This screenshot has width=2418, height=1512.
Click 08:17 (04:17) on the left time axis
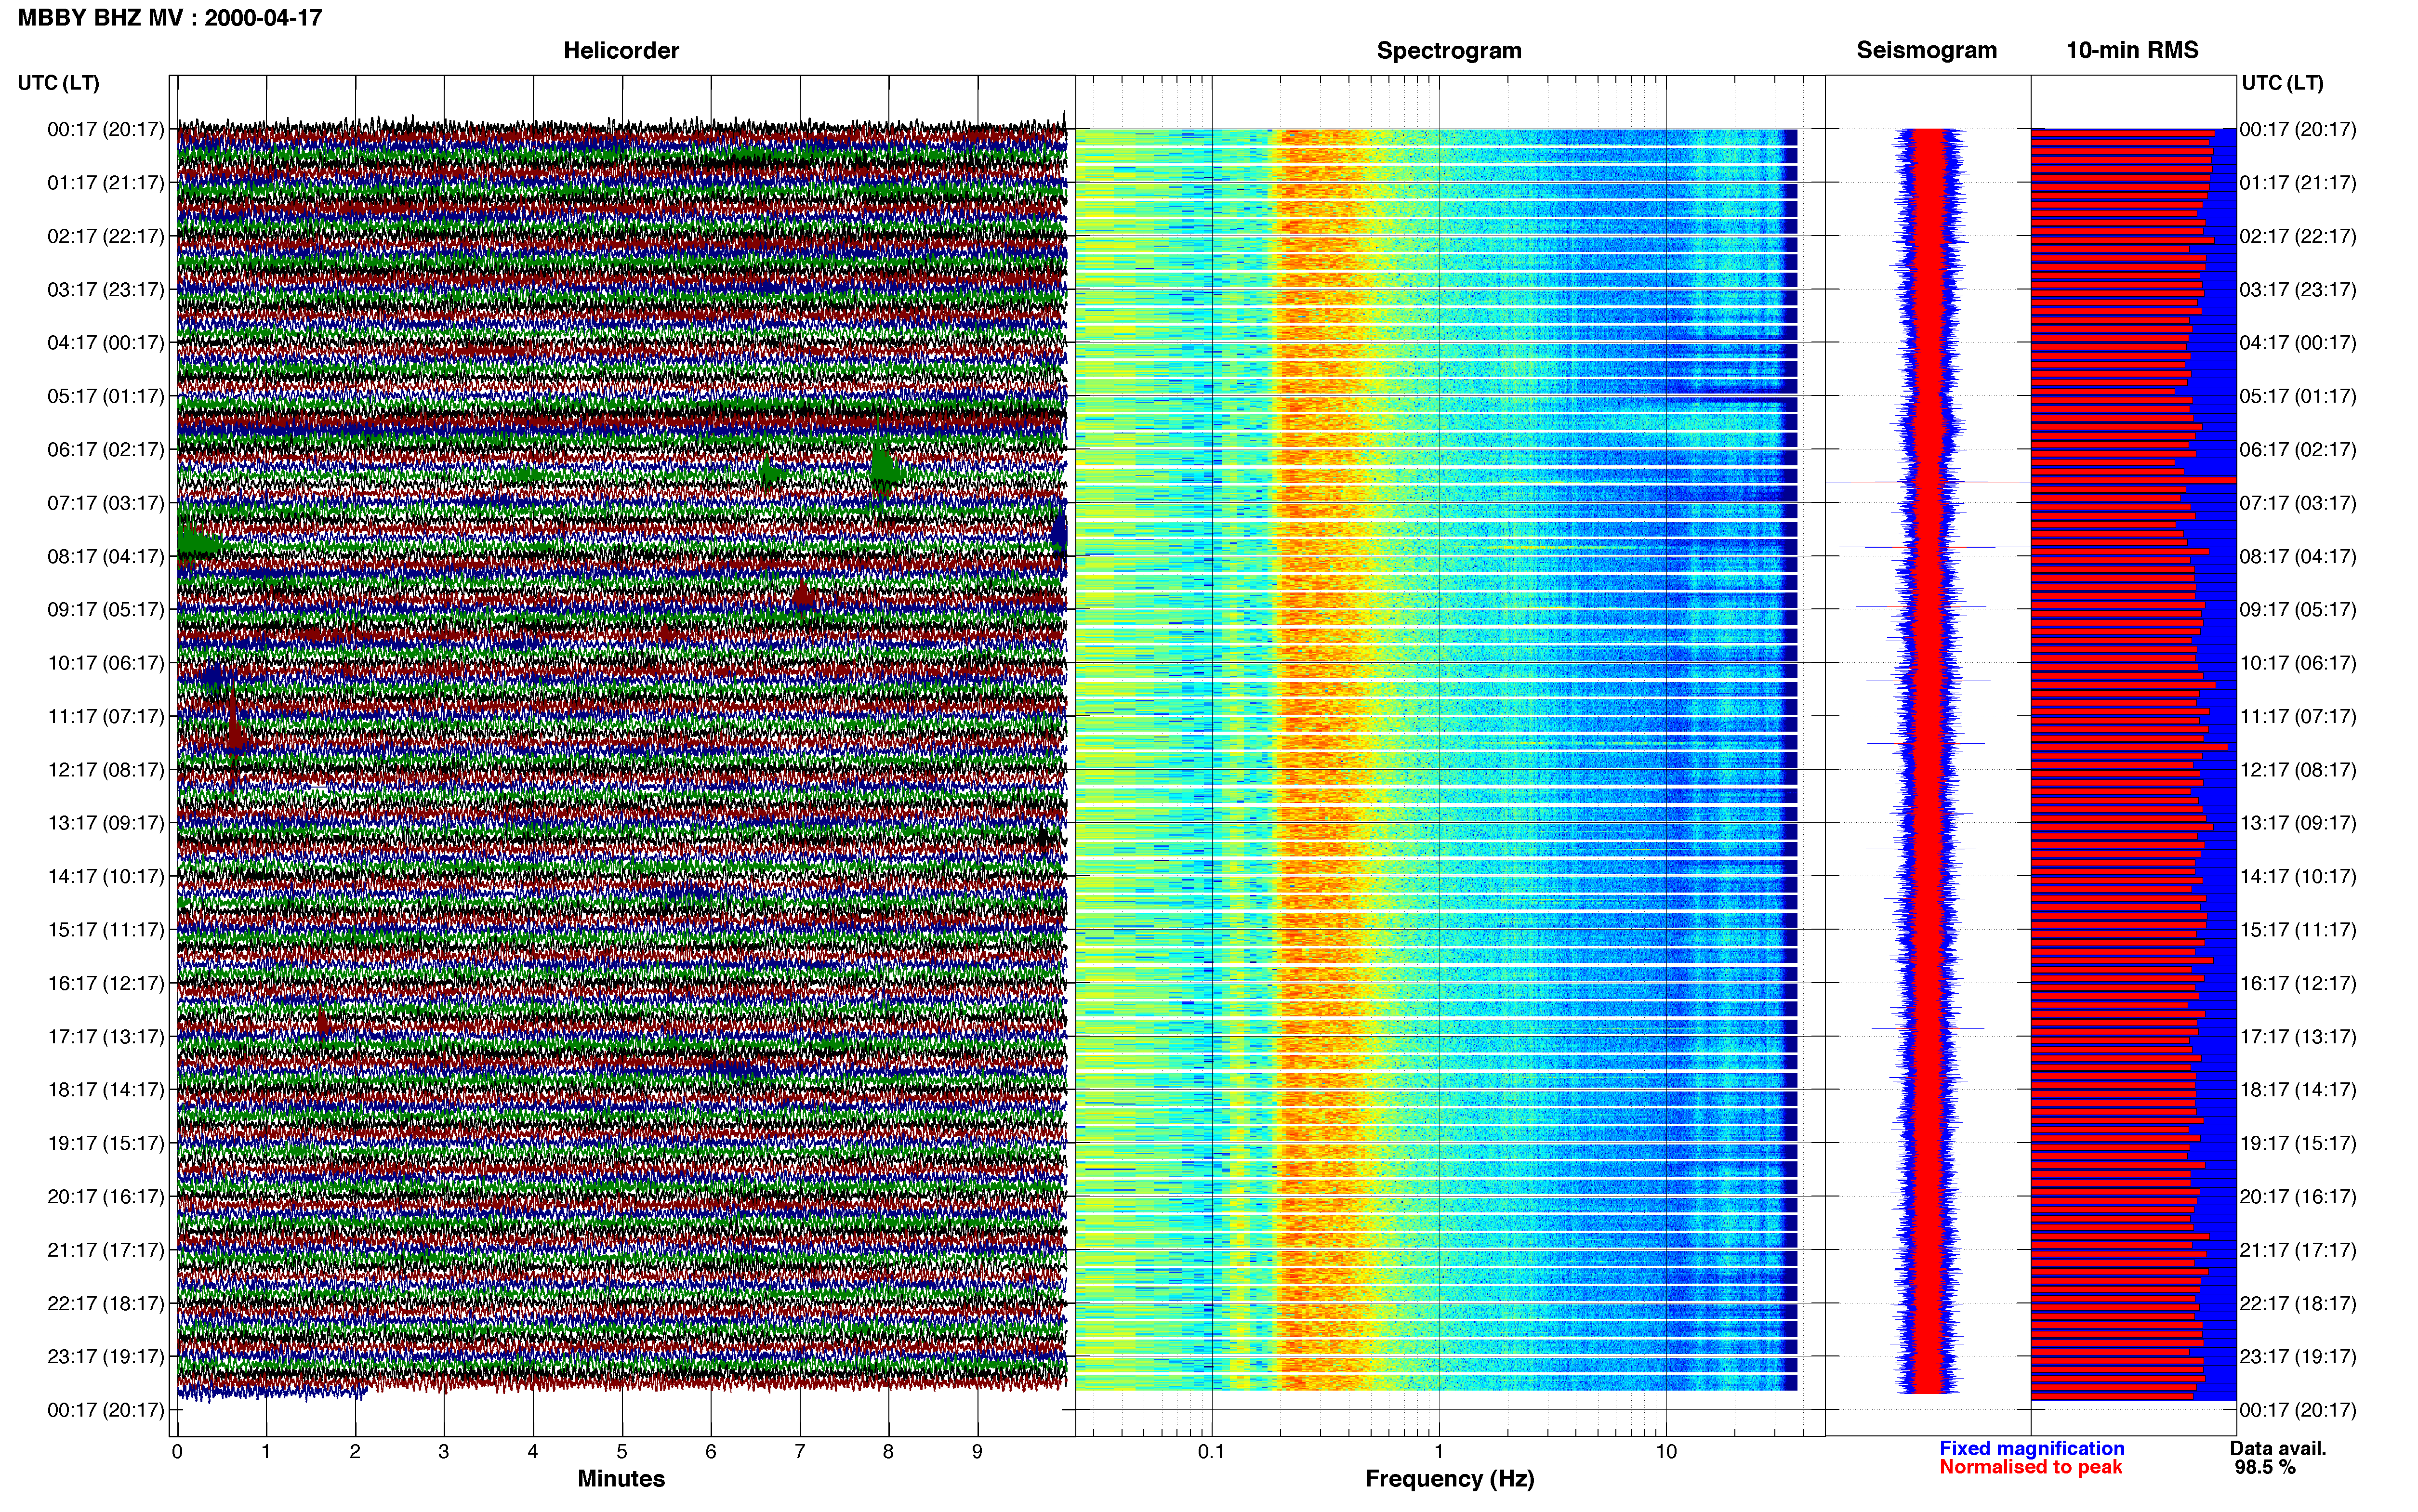point(106,556)
